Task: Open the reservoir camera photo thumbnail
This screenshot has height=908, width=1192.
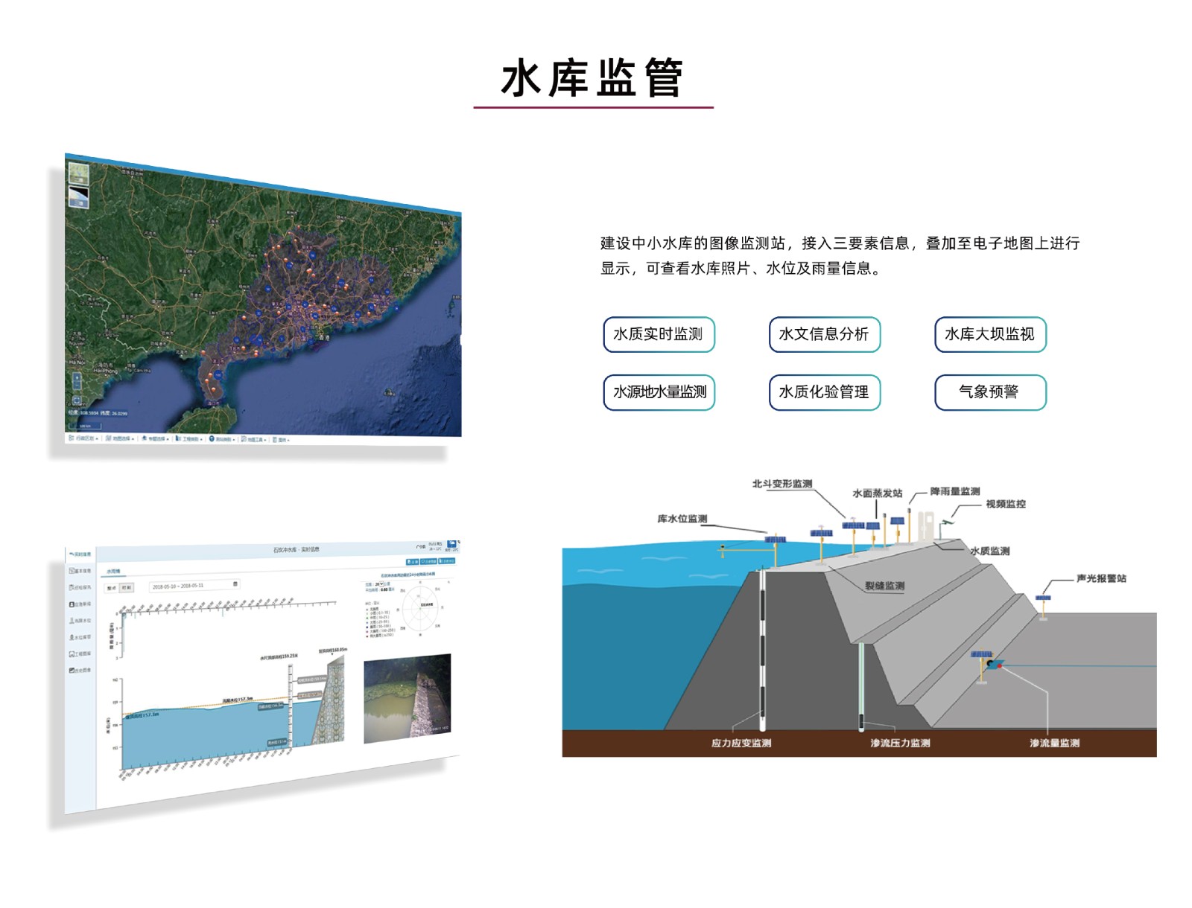Action: (407, 699)
